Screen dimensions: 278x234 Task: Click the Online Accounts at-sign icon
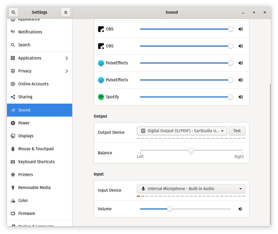click(x=13, y=84)
